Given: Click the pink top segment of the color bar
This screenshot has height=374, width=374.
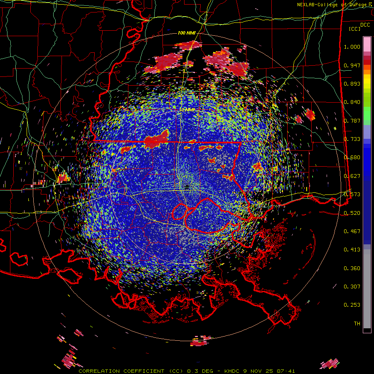Looking at the screenshot, I should [x=367, y=44].
